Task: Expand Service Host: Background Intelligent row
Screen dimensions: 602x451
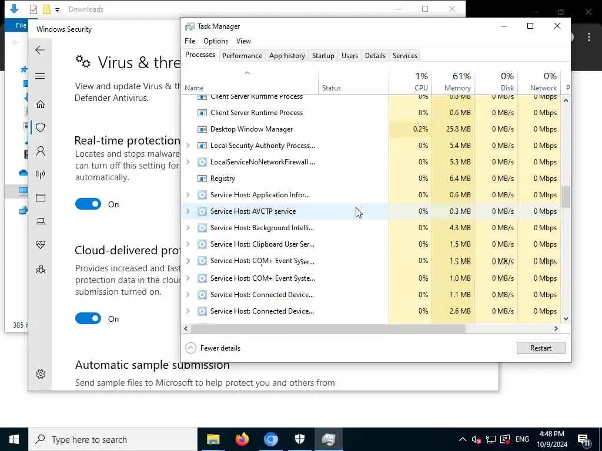Action: (x=188, y=228)
